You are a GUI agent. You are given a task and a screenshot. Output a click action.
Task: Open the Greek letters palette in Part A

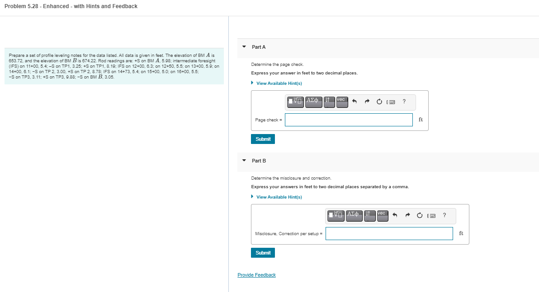(x=314, y=102)
